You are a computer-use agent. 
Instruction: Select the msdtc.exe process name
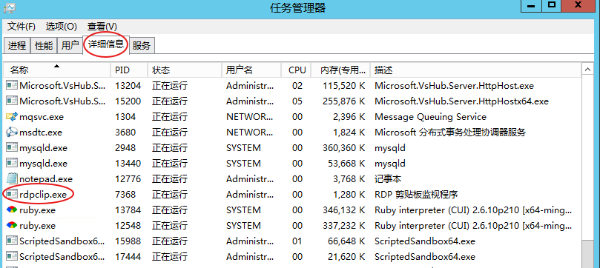41,133
